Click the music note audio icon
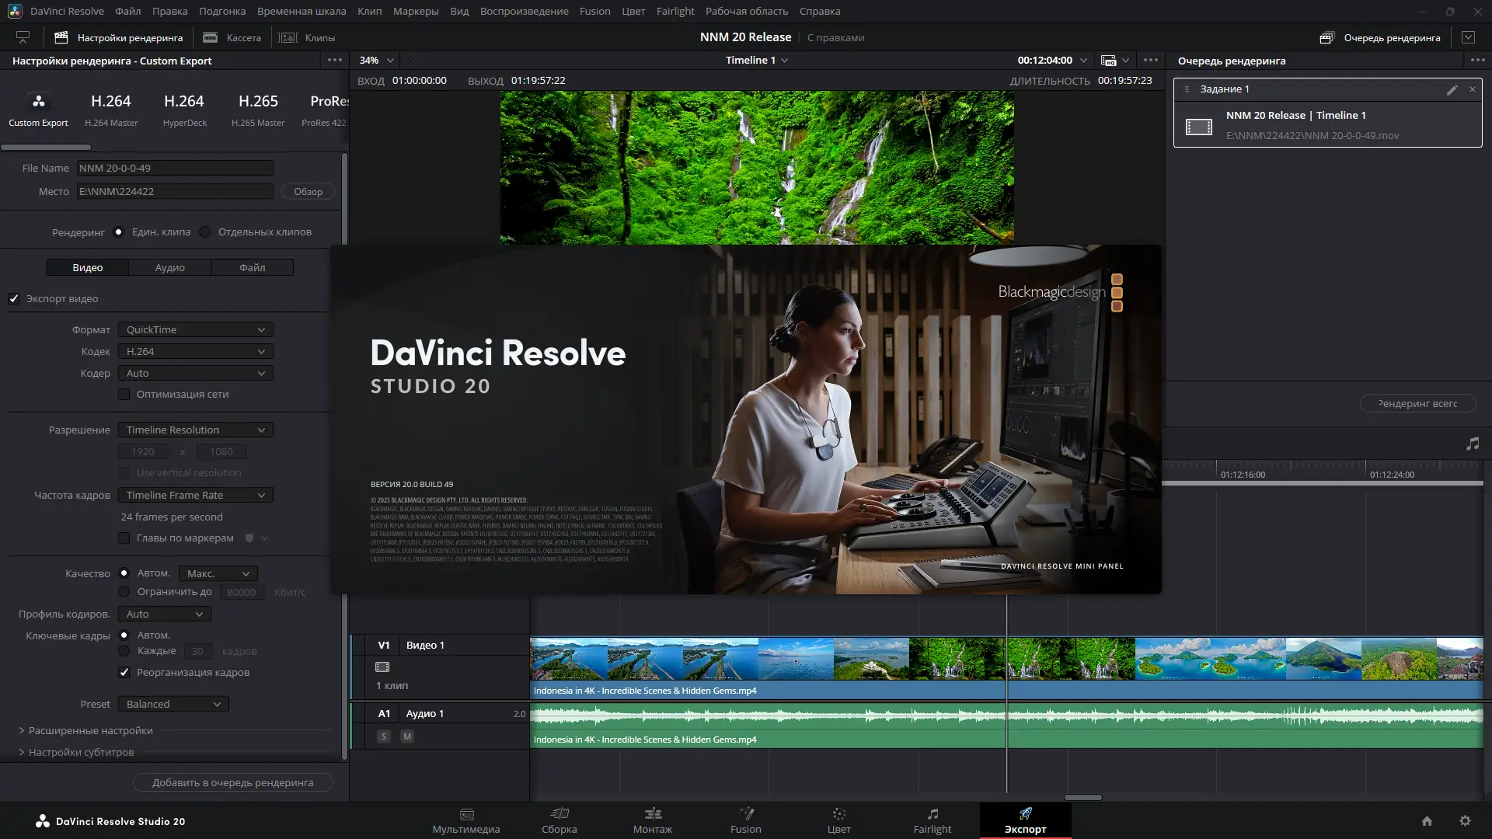1492x839 pixels. click(1473, 444)
